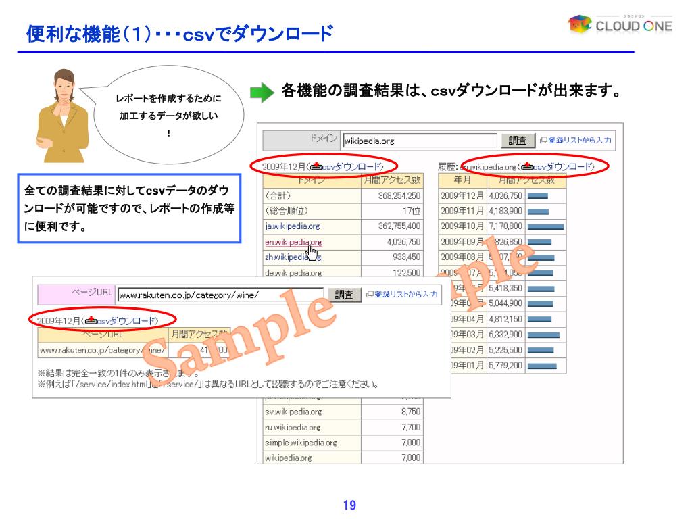Viewport: 692px width, 519px height.
Task: Open csvダウンロード link above domain table
Action: (x=351, y=166)
